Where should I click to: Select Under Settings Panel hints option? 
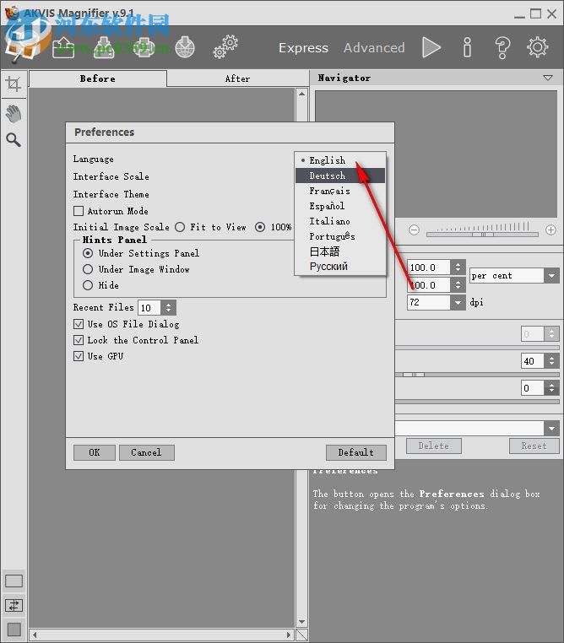87,253
